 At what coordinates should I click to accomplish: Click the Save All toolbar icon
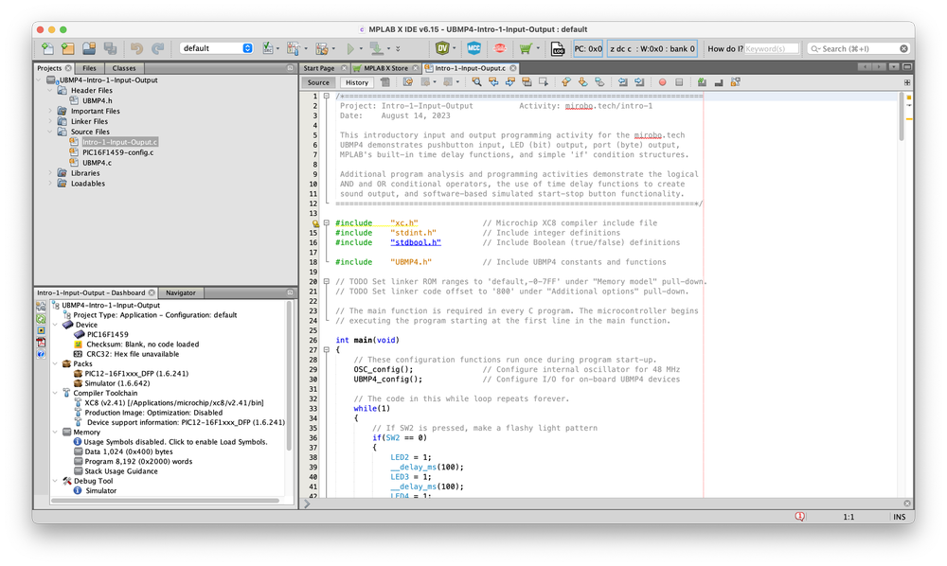[110, 48]
